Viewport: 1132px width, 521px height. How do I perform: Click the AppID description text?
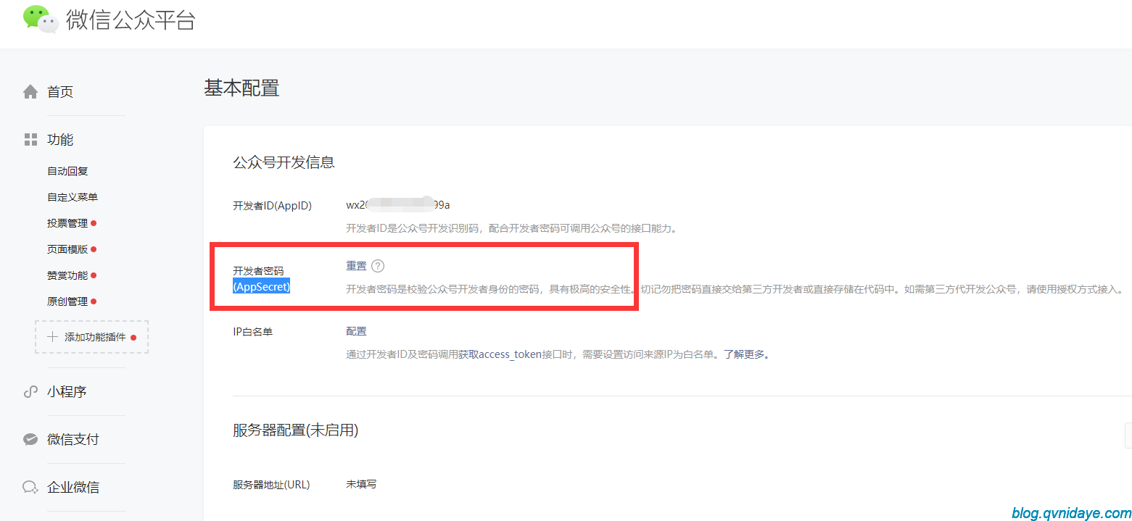[x=512, y=228]
